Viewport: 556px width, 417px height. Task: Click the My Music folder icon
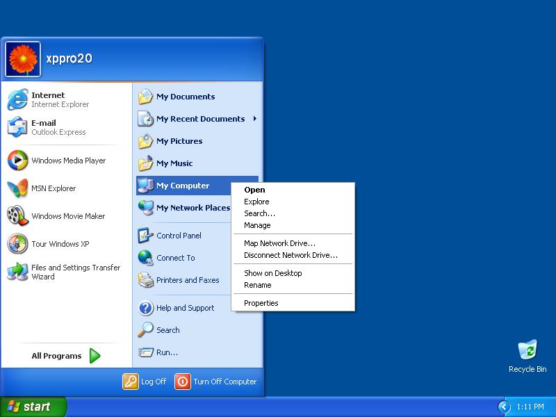point(145,163)
